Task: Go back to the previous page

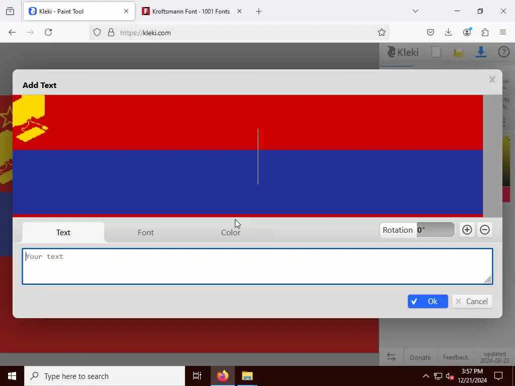Action: click(x=12, y=32)
